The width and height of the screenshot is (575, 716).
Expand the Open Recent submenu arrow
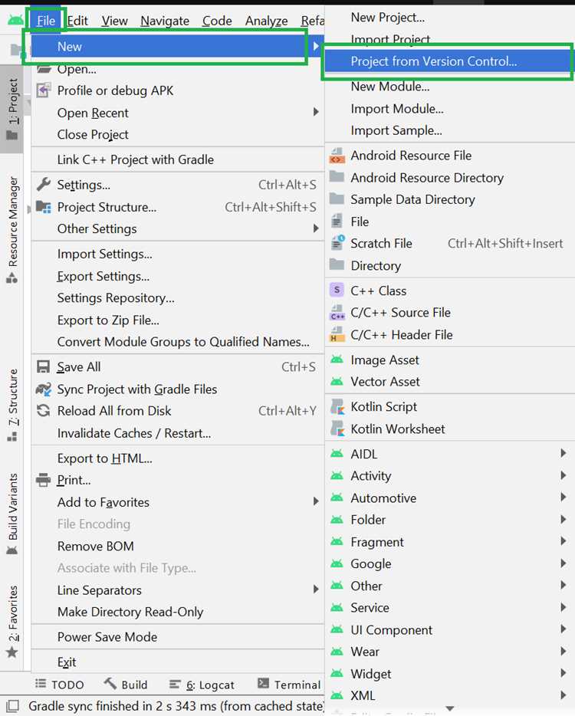click(316, 112)
